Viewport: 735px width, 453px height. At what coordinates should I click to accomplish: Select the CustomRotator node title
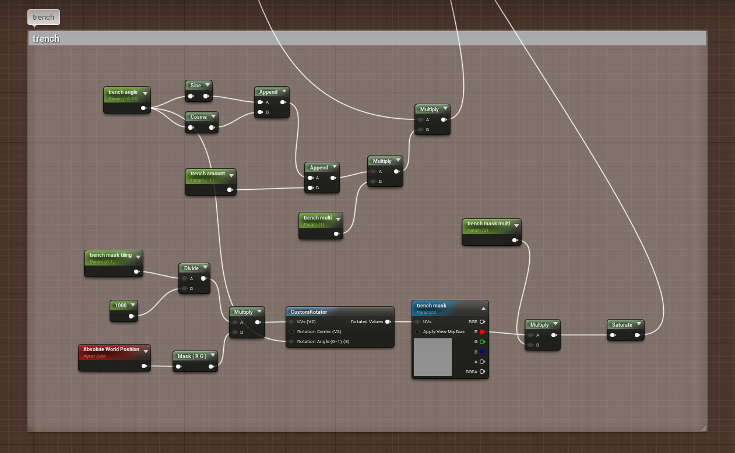point(309,312)
